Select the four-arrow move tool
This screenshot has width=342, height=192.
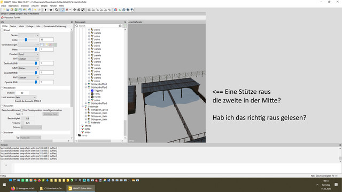[x=75, y=10]
